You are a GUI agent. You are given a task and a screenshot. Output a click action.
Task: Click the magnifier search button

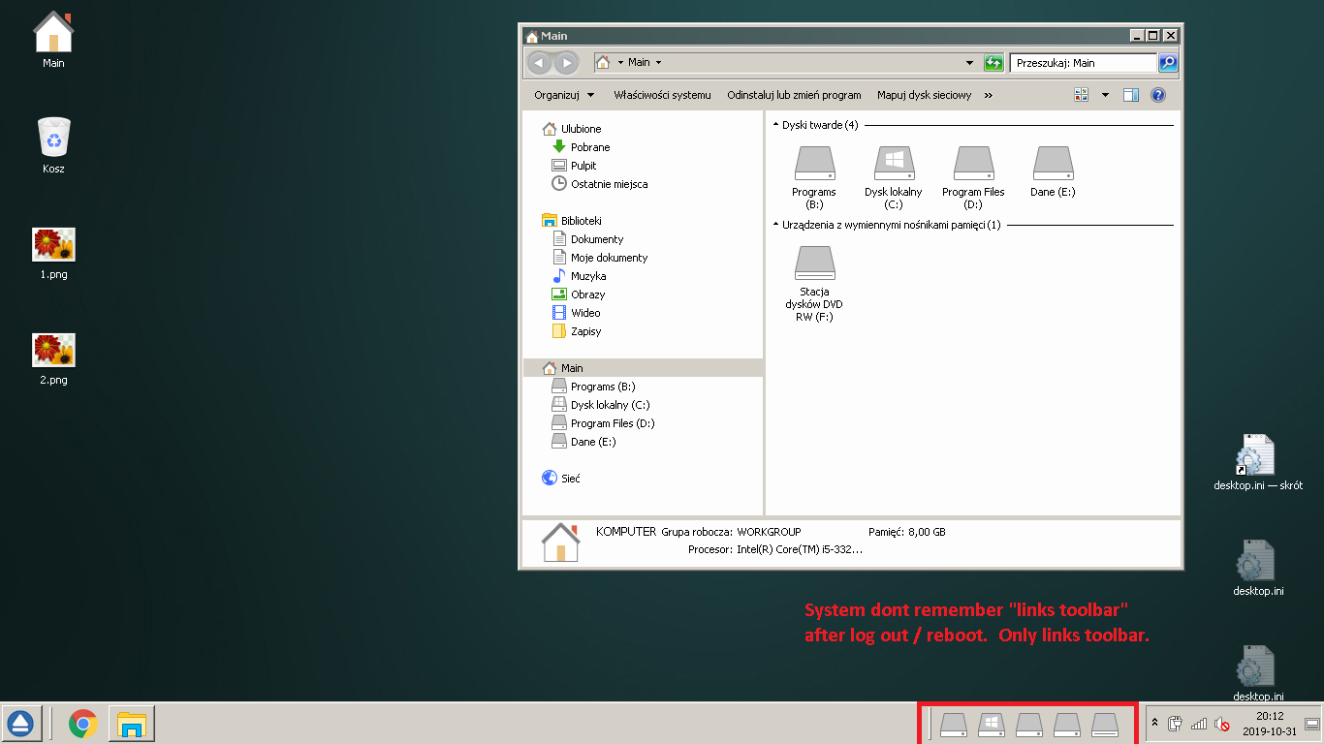1168,63
